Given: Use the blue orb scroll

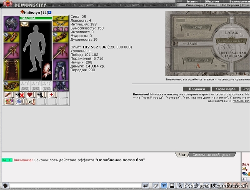Looking at the screenshot, I should coord(20,102).
